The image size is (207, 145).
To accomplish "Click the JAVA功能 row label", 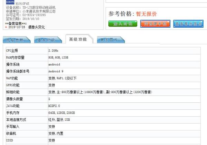I will coord(13,106).
